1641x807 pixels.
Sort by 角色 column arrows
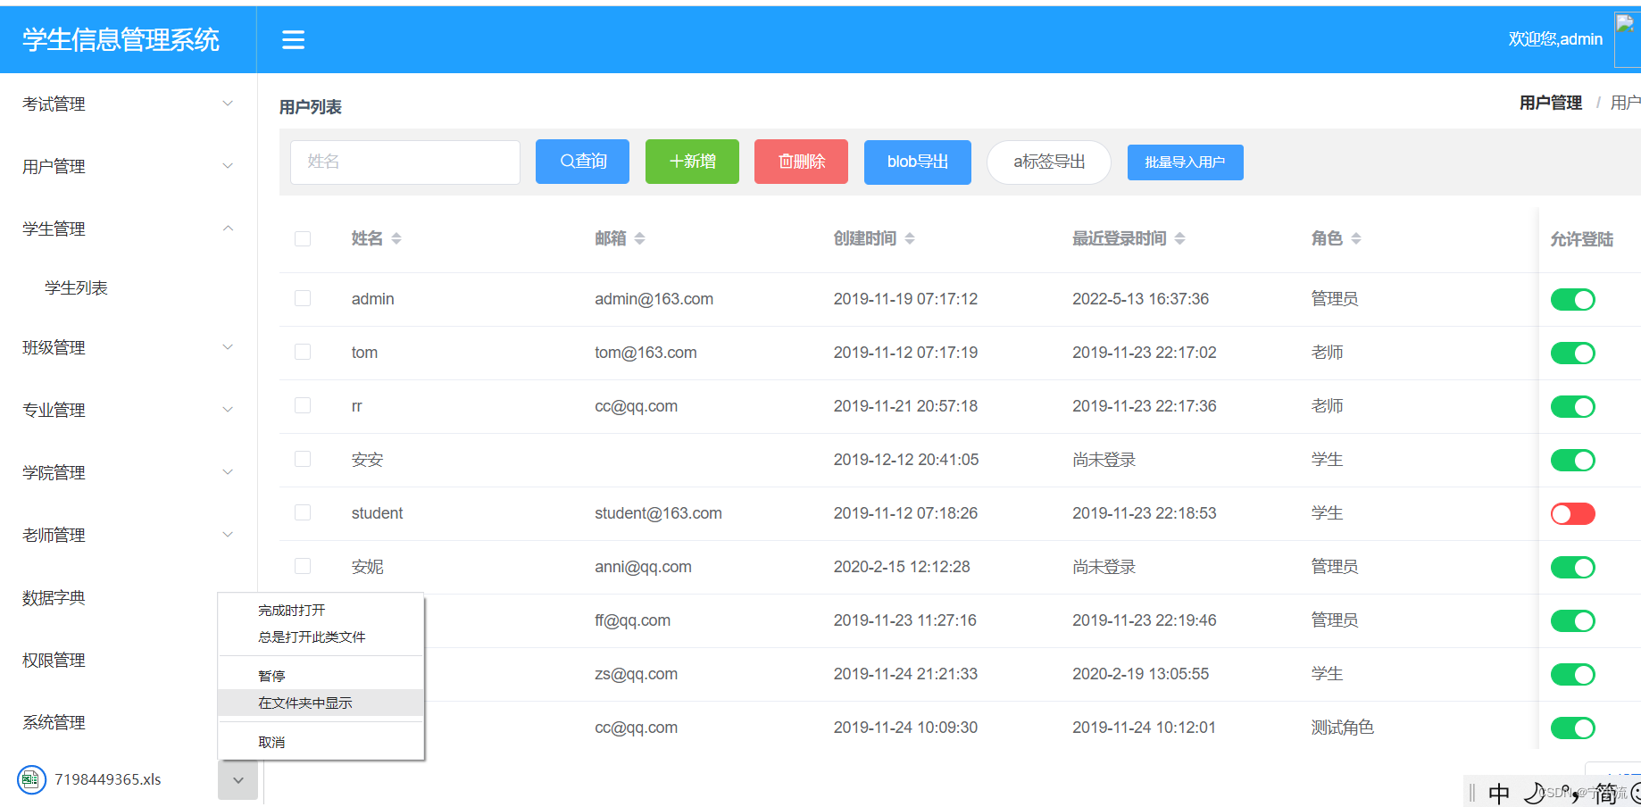point(1356,238)
